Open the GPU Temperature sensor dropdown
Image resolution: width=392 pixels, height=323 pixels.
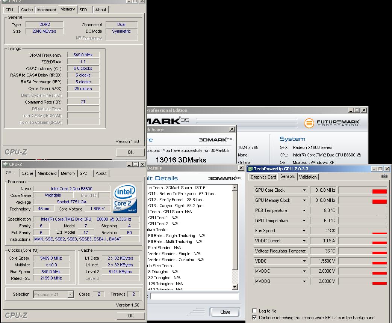(x=304, y=221)
